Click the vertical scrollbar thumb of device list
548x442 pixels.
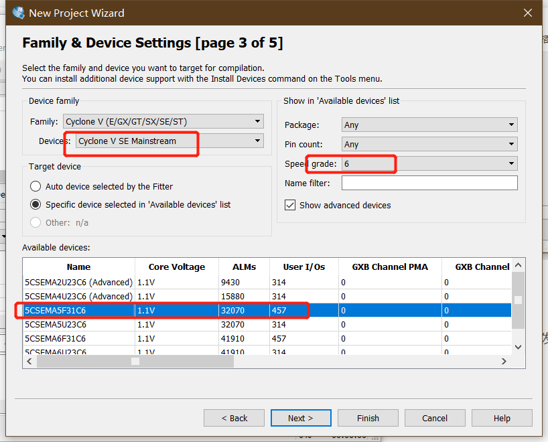519,300
